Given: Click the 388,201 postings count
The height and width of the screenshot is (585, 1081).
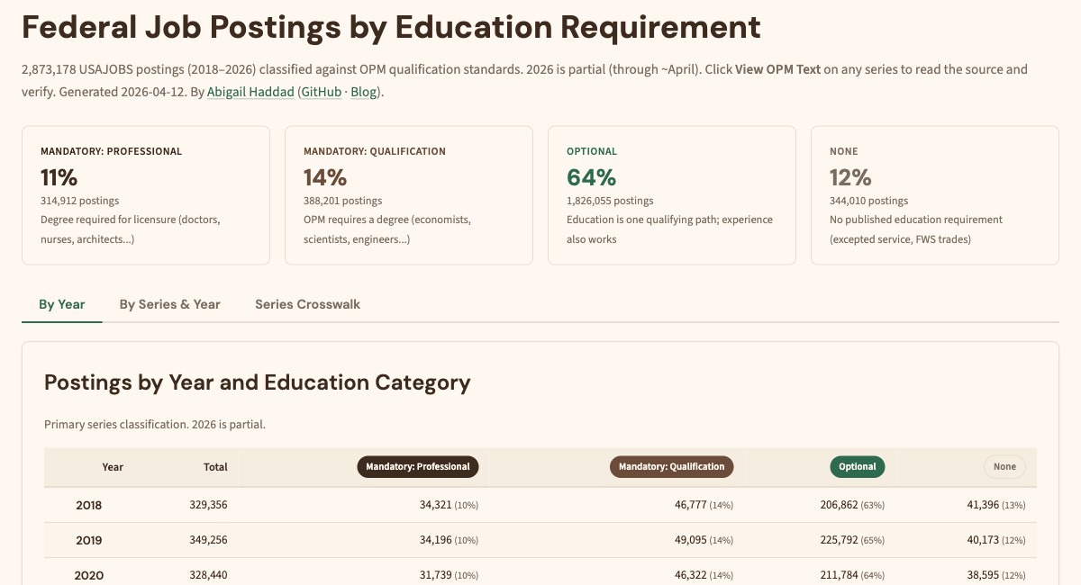Looking at the screenshot, I should point(342,201).
